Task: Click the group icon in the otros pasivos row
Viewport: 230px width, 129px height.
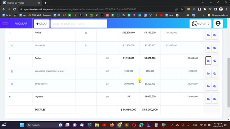Action: click(x=215, y=86)
